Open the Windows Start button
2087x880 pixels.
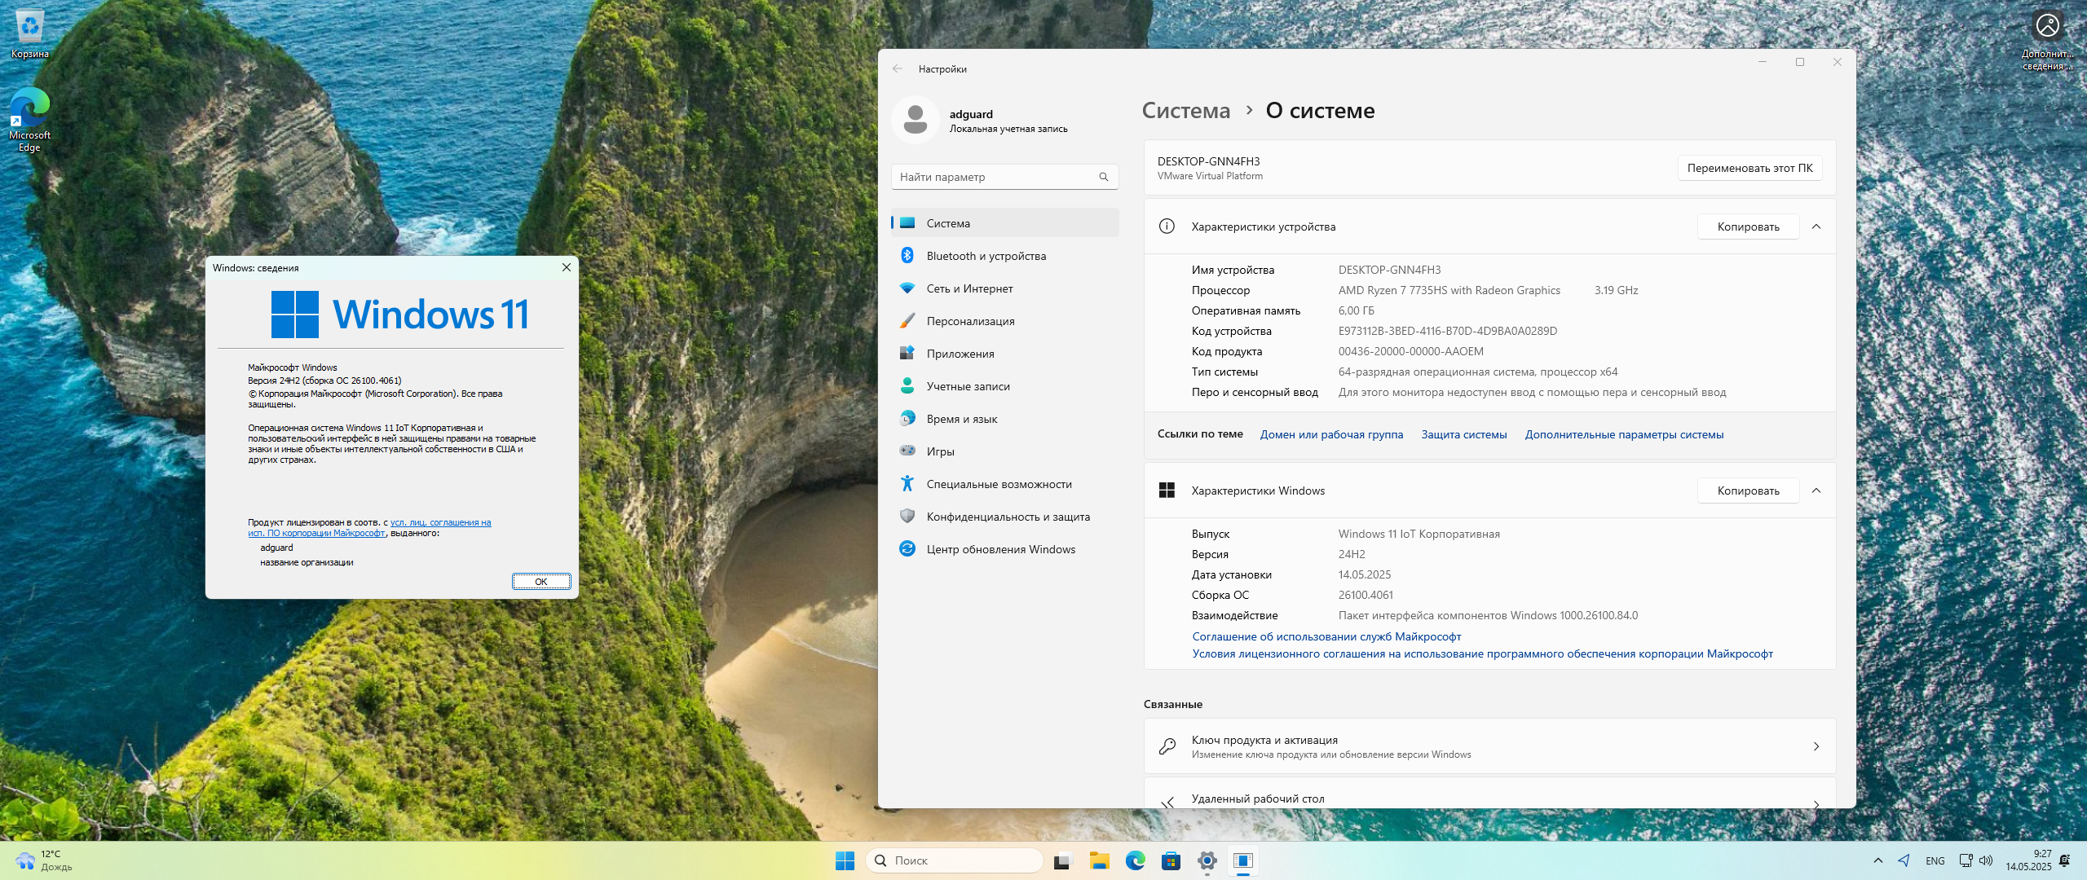pyautogui.click(x=845, y=860)
